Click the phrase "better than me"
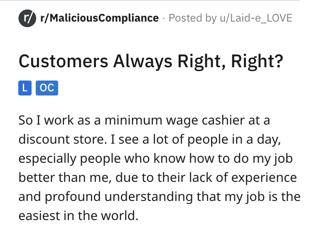This screenshot has width=324, height=230. pyautogui.click(x=61, y=177)
